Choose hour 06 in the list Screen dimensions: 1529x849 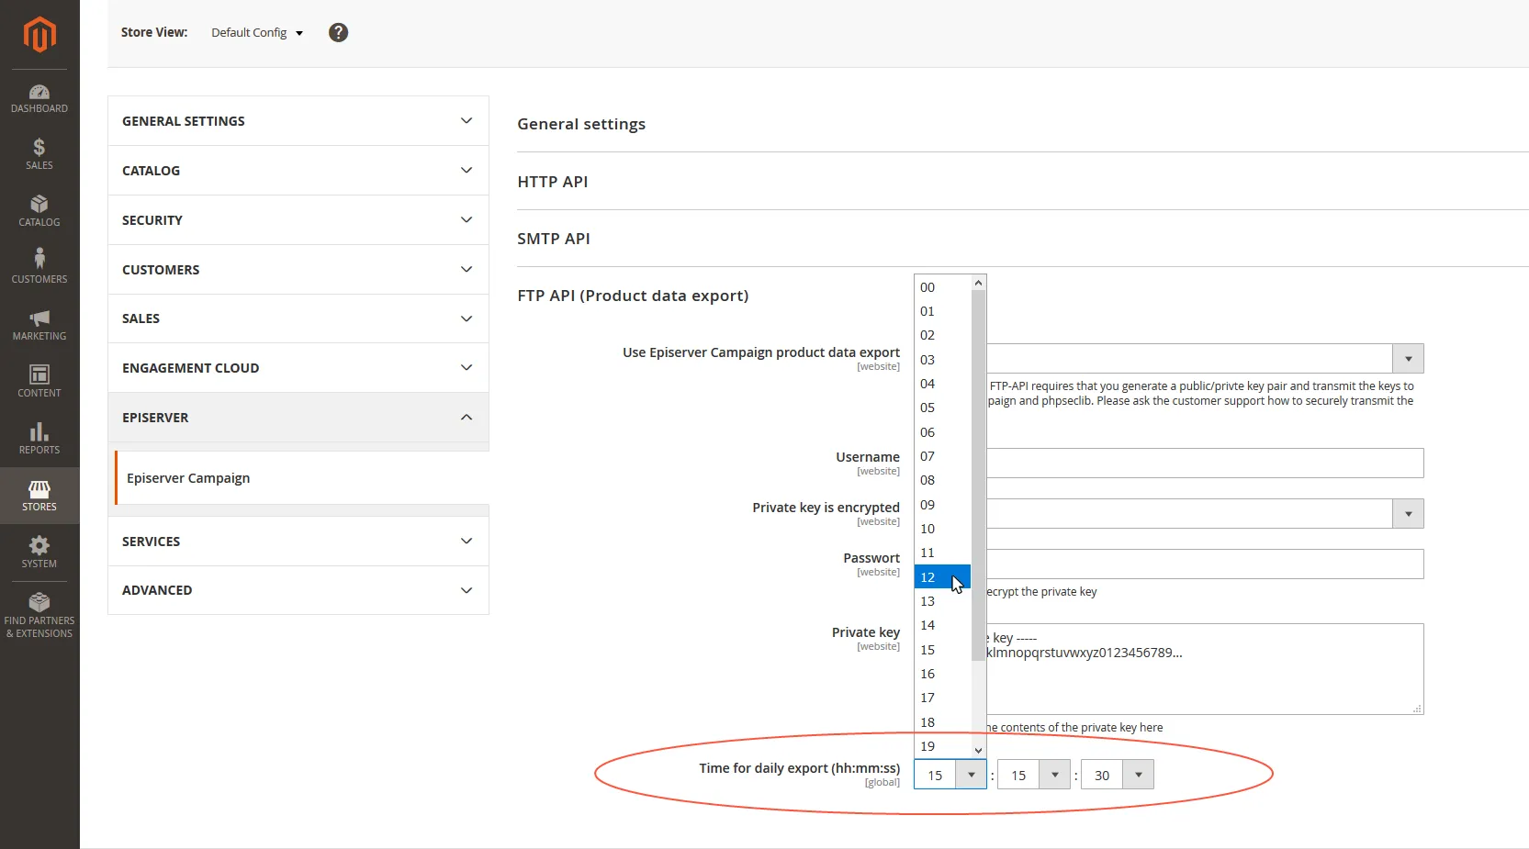click(x=942, y=432)
